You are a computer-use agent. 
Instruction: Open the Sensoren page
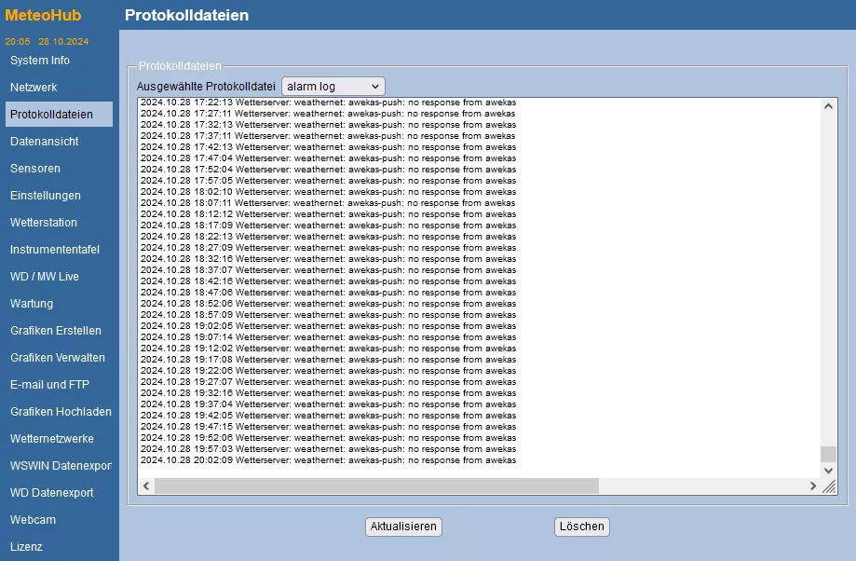(x=35, y=169)
